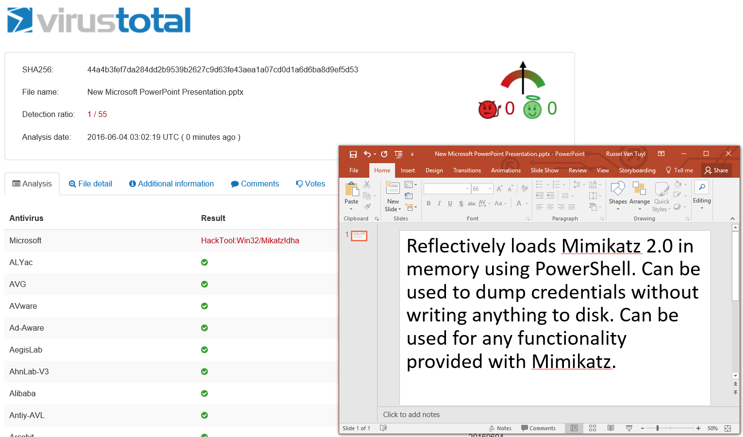Open the Storyboarding ribbon tab
Screen dimensions: 743x437
click(x=637, y=170)
